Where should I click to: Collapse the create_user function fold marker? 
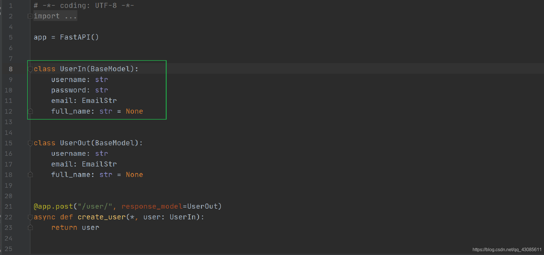[x=30, y=217]
